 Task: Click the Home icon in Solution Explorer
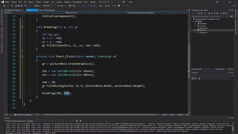click(x=198, y=13)
